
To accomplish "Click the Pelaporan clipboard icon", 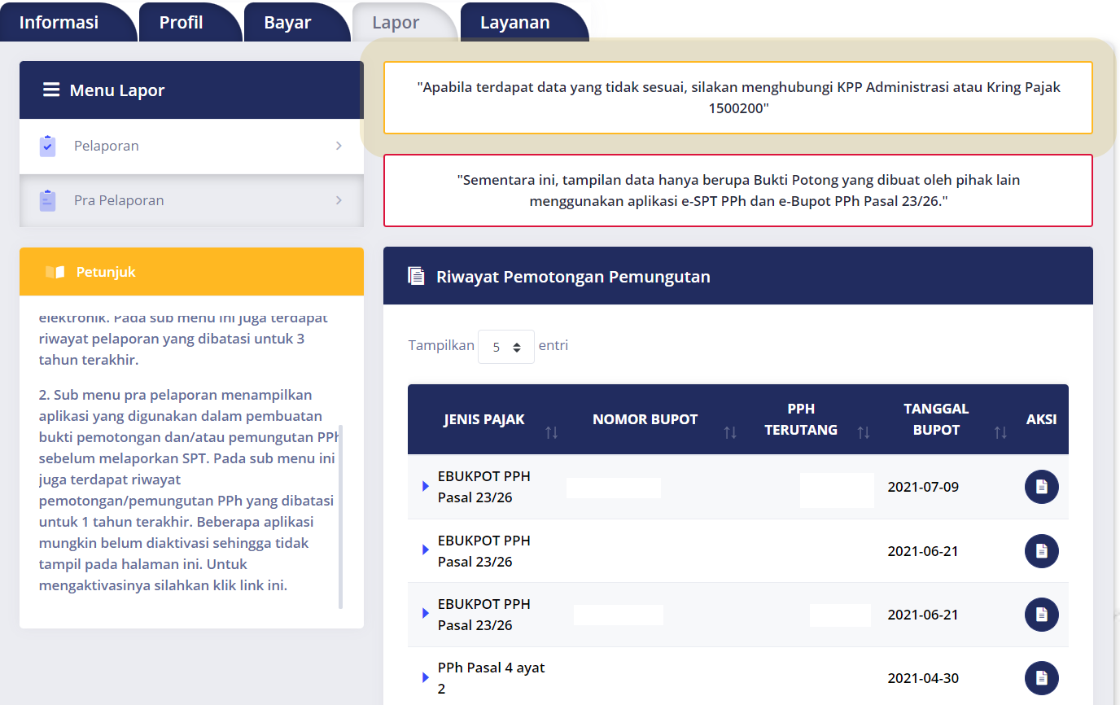I will click(x=47, y=146).
